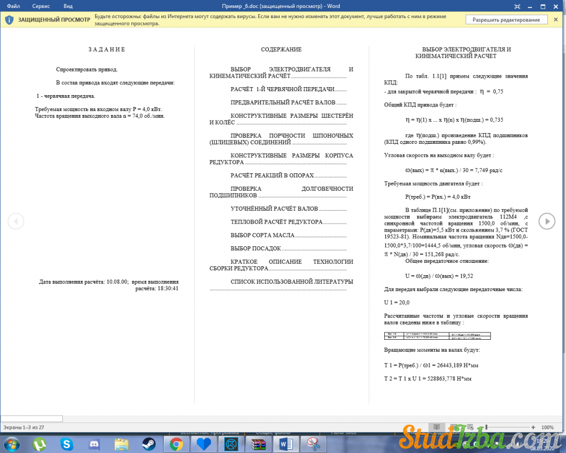Open the Windows Start menu

pos(12,444)
